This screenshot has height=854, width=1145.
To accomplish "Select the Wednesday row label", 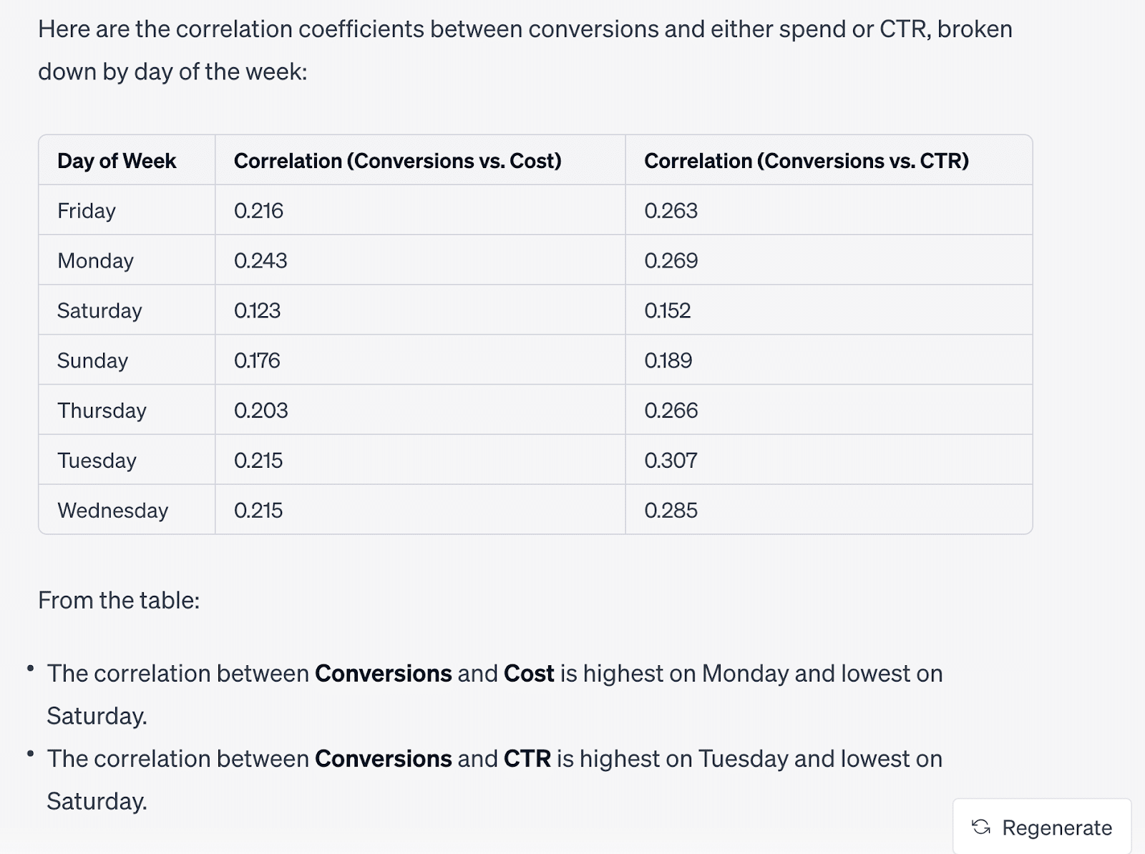I will coord(112,511).
